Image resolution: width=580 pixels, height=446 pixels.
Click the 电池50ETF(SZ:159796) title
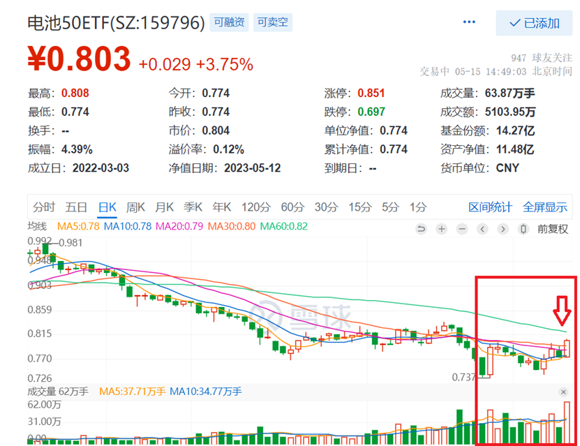116,23
